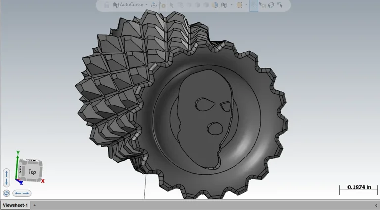Expand the window selection method dropdown
The height and width of the screenshot is (210, 380).
tap(246, 5)
